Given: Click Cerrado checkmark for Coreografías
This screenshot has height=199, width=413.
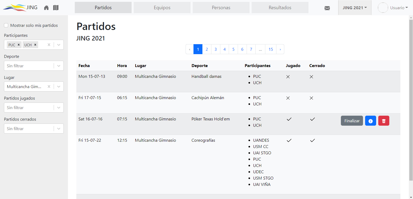Looking at the screenshot, I should 312,140.
